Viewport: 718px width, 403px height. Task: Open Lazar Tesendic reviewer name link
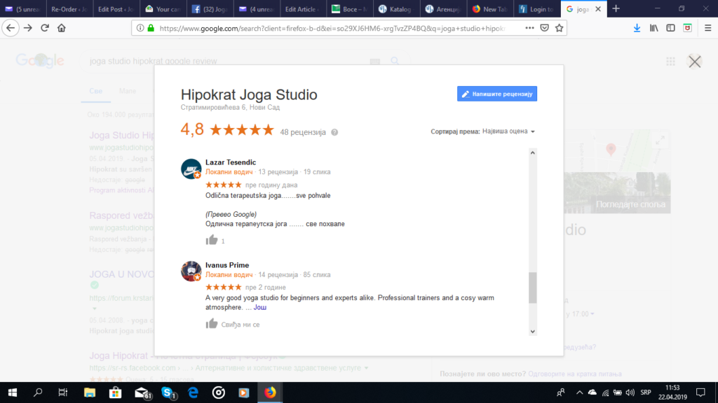230,162
